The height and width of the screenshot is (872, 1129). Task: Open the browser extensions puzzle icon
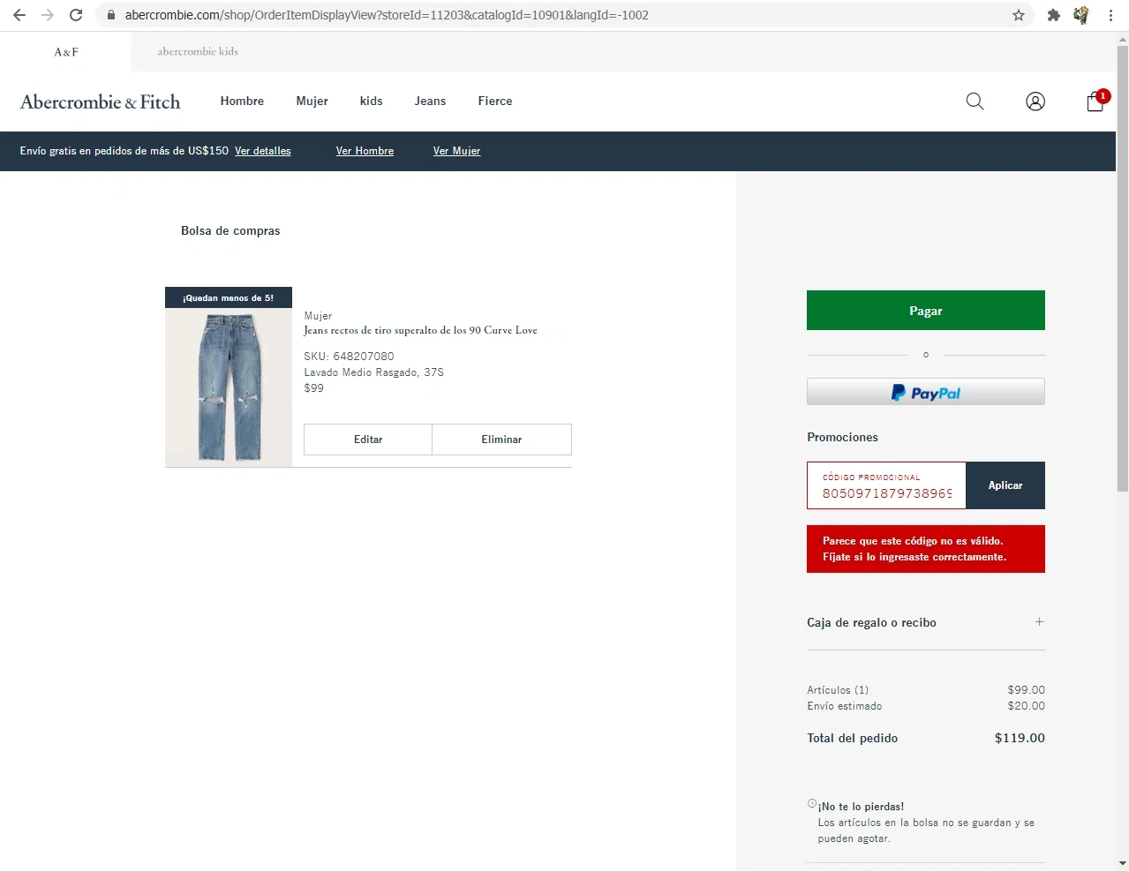pyautogui.click(x=1053, y=15)
